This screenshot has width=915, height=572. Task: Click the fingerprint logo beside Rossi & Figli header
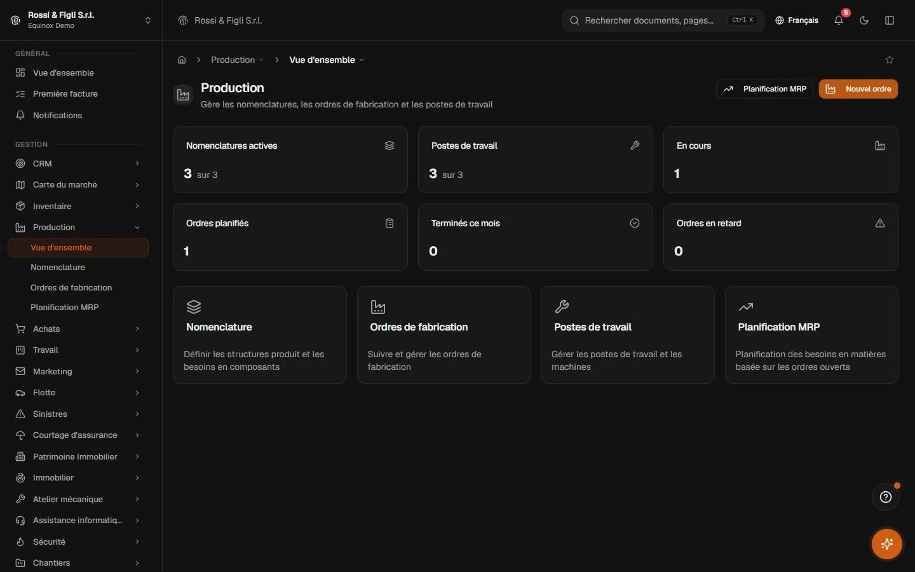[x=183, y=20]
